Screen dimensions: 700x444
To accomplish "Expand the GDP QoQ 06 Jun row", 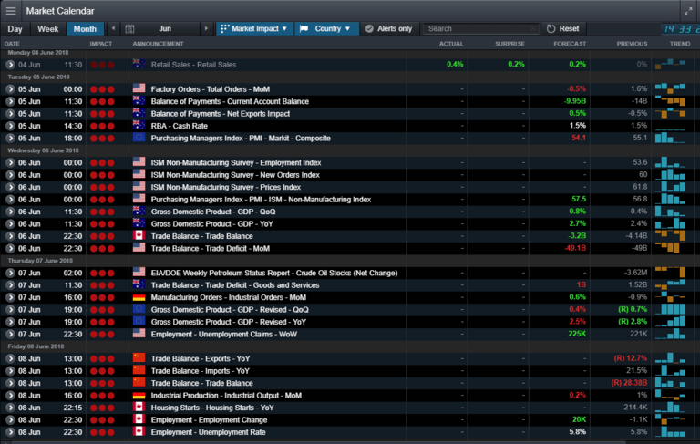I will 10,212.
